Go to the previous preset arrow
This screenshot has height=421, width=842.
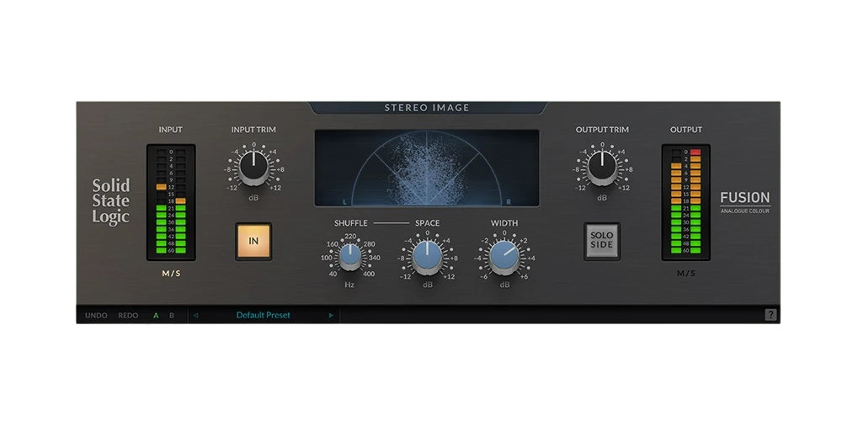(x=195, y=315)
